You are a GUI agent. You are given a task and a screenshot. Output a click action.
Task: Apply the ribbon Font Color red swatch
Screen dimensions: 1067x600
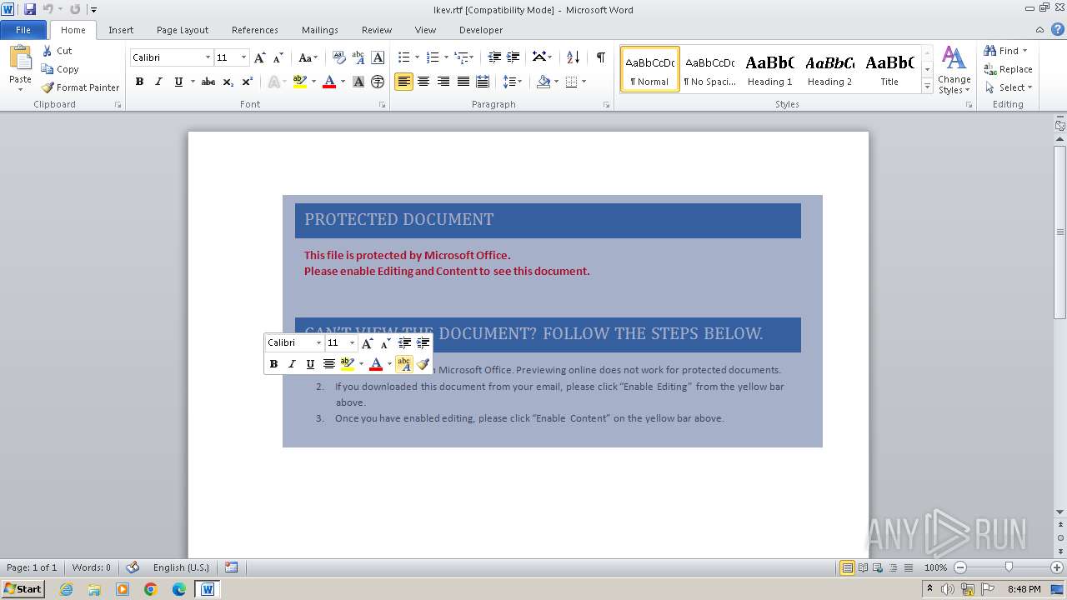coord(329,82)
